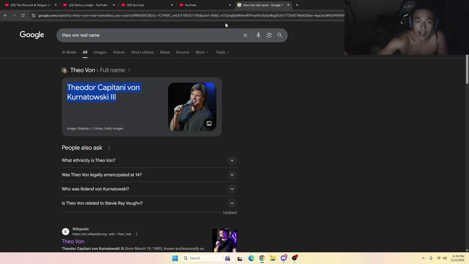Screen dimensions: 469x264
Task: Click the browser address bar URL
Action: click(x=191, y=15)
